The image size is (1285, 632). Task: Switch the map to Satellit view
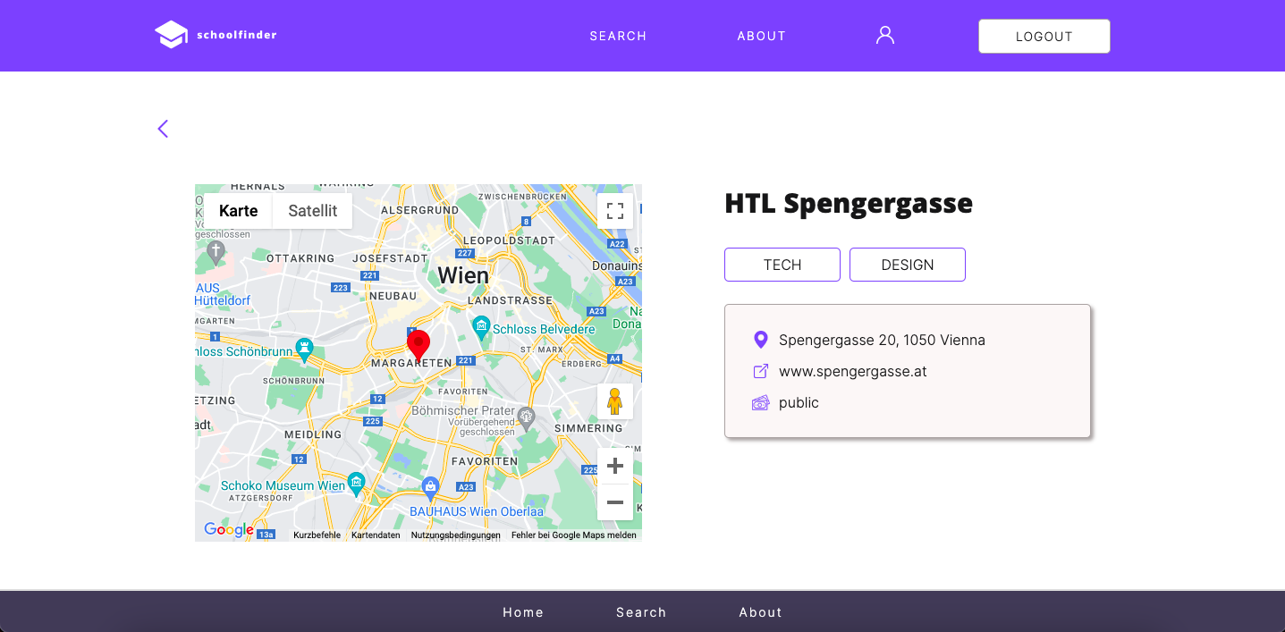pyautogui.click(x=312, y=211)
